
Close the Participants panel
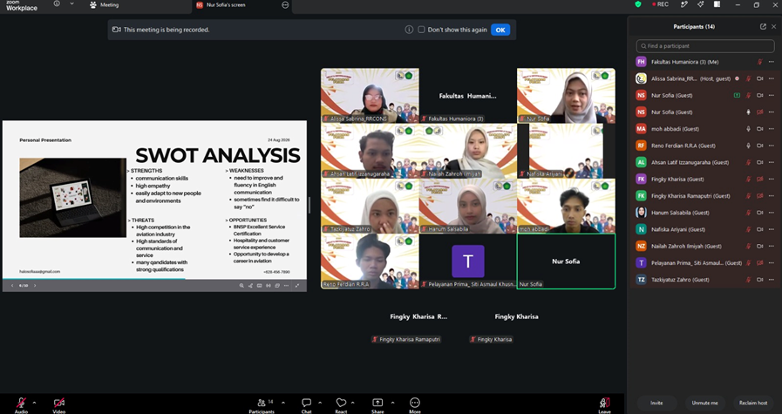(x=773, y=27)
